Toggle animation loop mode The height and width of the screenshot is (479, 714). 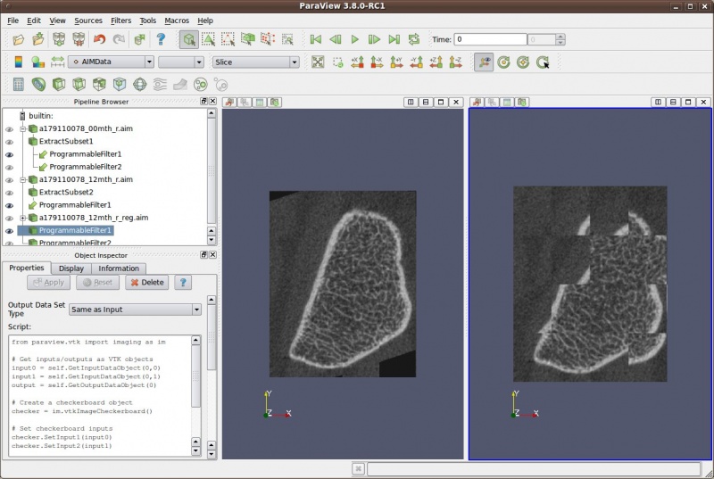[413, 39]
